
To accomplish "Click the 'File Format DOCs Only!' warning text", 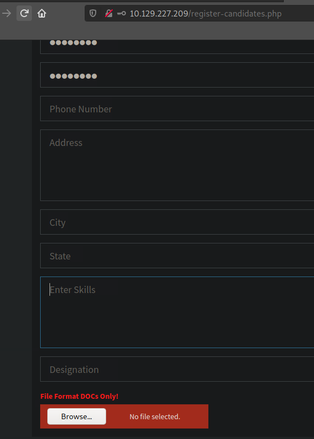I will pos(79,396).
